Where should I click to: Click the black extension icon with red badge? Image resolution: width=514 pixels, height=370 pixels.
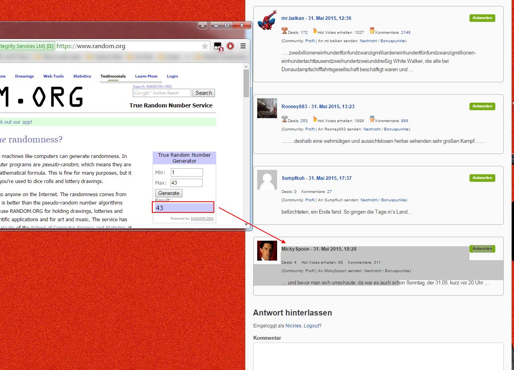coord(218,47)
